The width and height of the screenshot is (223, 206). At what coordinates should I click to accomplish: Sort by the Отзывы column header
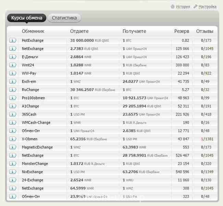click(205, 31)
